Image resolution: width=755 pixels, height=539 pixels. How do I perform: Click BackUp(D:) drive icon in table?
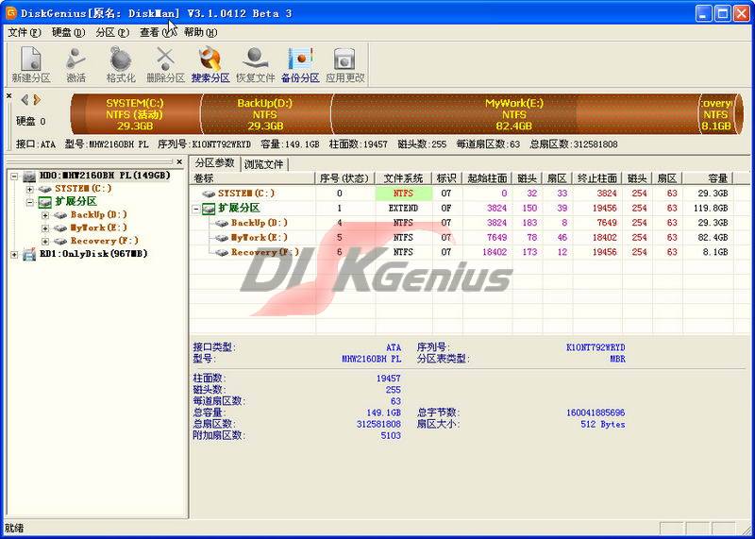222,223
